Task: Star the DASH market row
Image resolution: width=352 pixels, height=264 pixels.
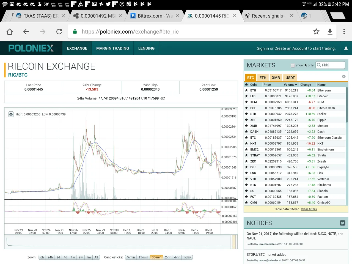Action: pos(246,132)
